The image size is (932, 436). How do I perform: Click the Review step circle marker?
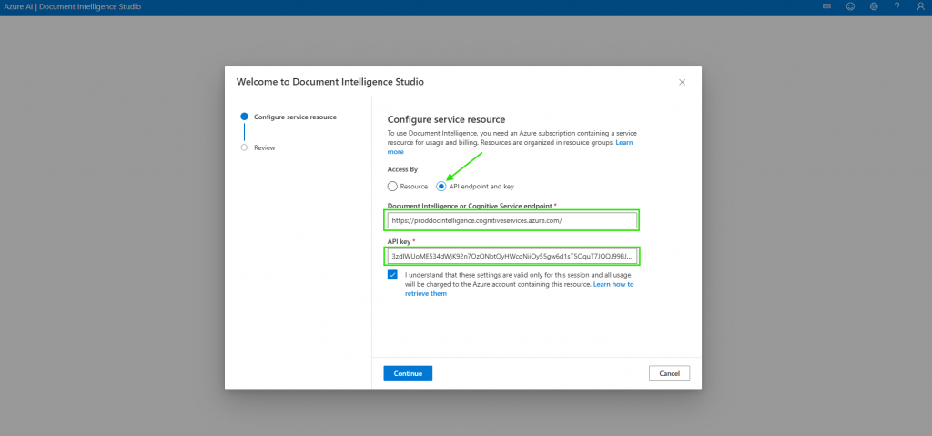tap(244, 147)
